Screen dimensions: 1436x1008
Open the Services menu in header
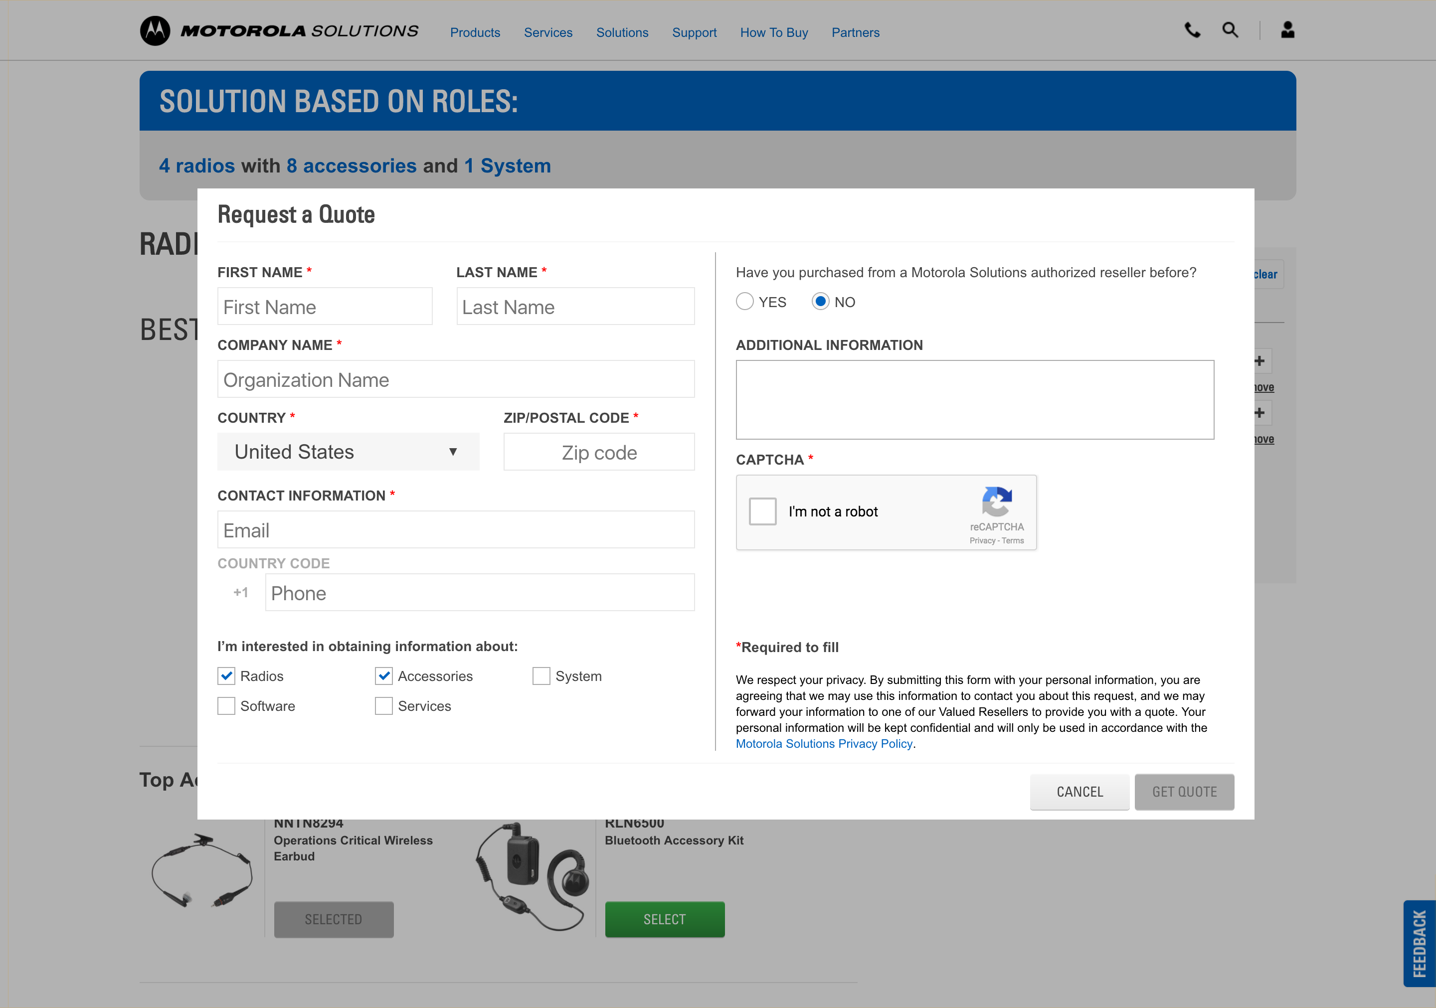[548, 32]
